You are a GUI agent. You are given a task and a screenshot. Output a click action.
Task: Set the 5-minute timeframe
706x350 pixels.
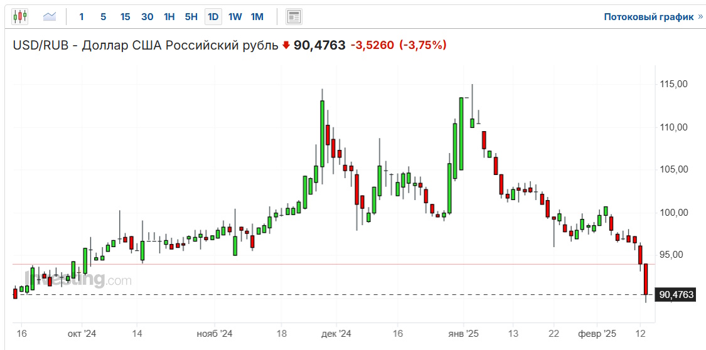103,17
